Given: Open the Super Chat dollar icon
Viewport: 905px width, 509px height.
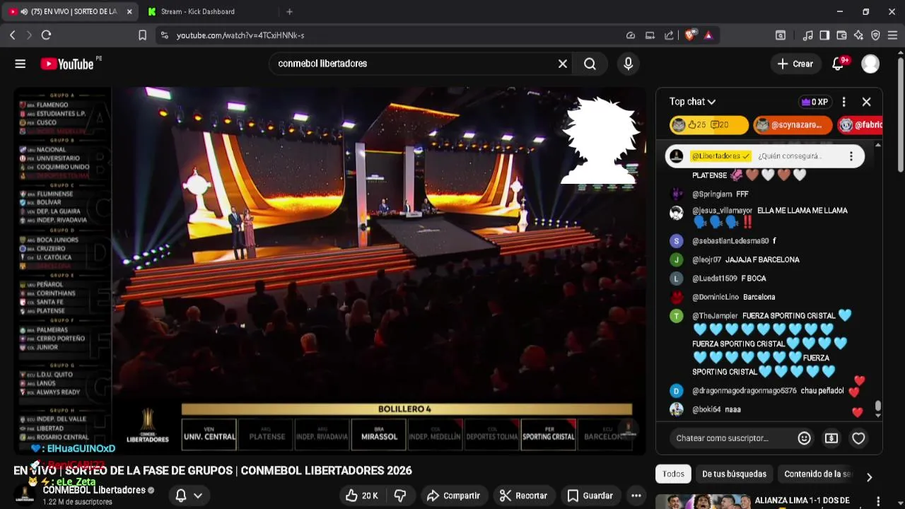Looking at the screenshot, I should [831, 438].
